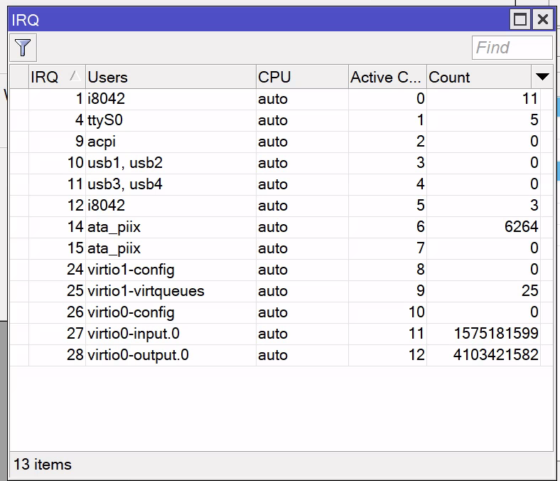Click Active CPU value 9
The width and height of the screenshot is (560, 481).
click(x=421, y=291)
